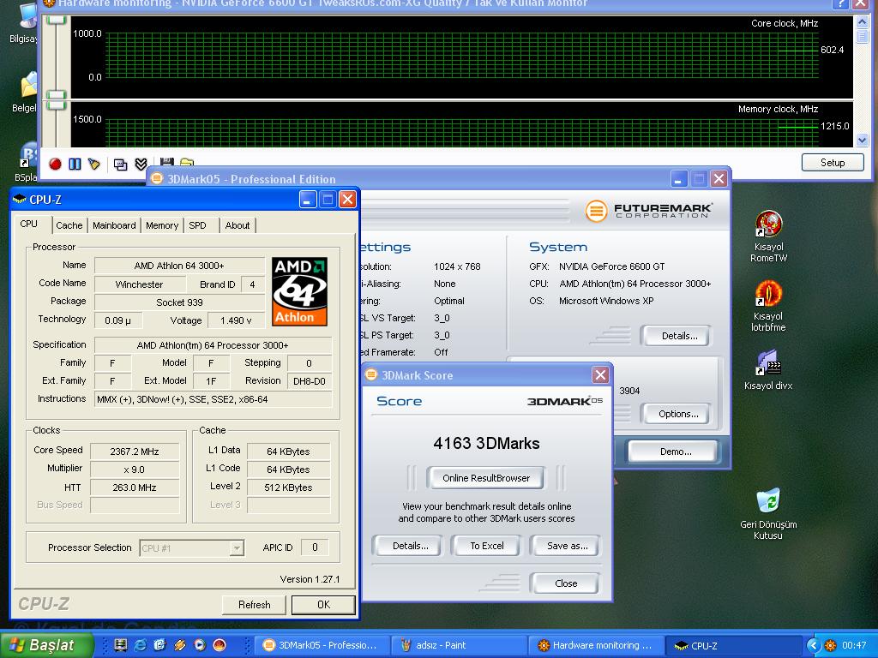The height and width of the screenshot is (658, 878).
Task: Click the red record button in Hardware monitoring
Action: click(55, 164)
